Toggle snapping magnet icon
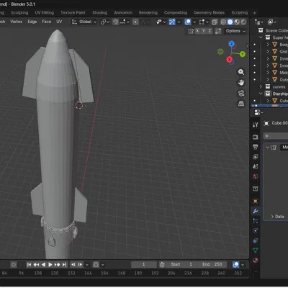Screen dimensions: 288x288 [116, 22]
